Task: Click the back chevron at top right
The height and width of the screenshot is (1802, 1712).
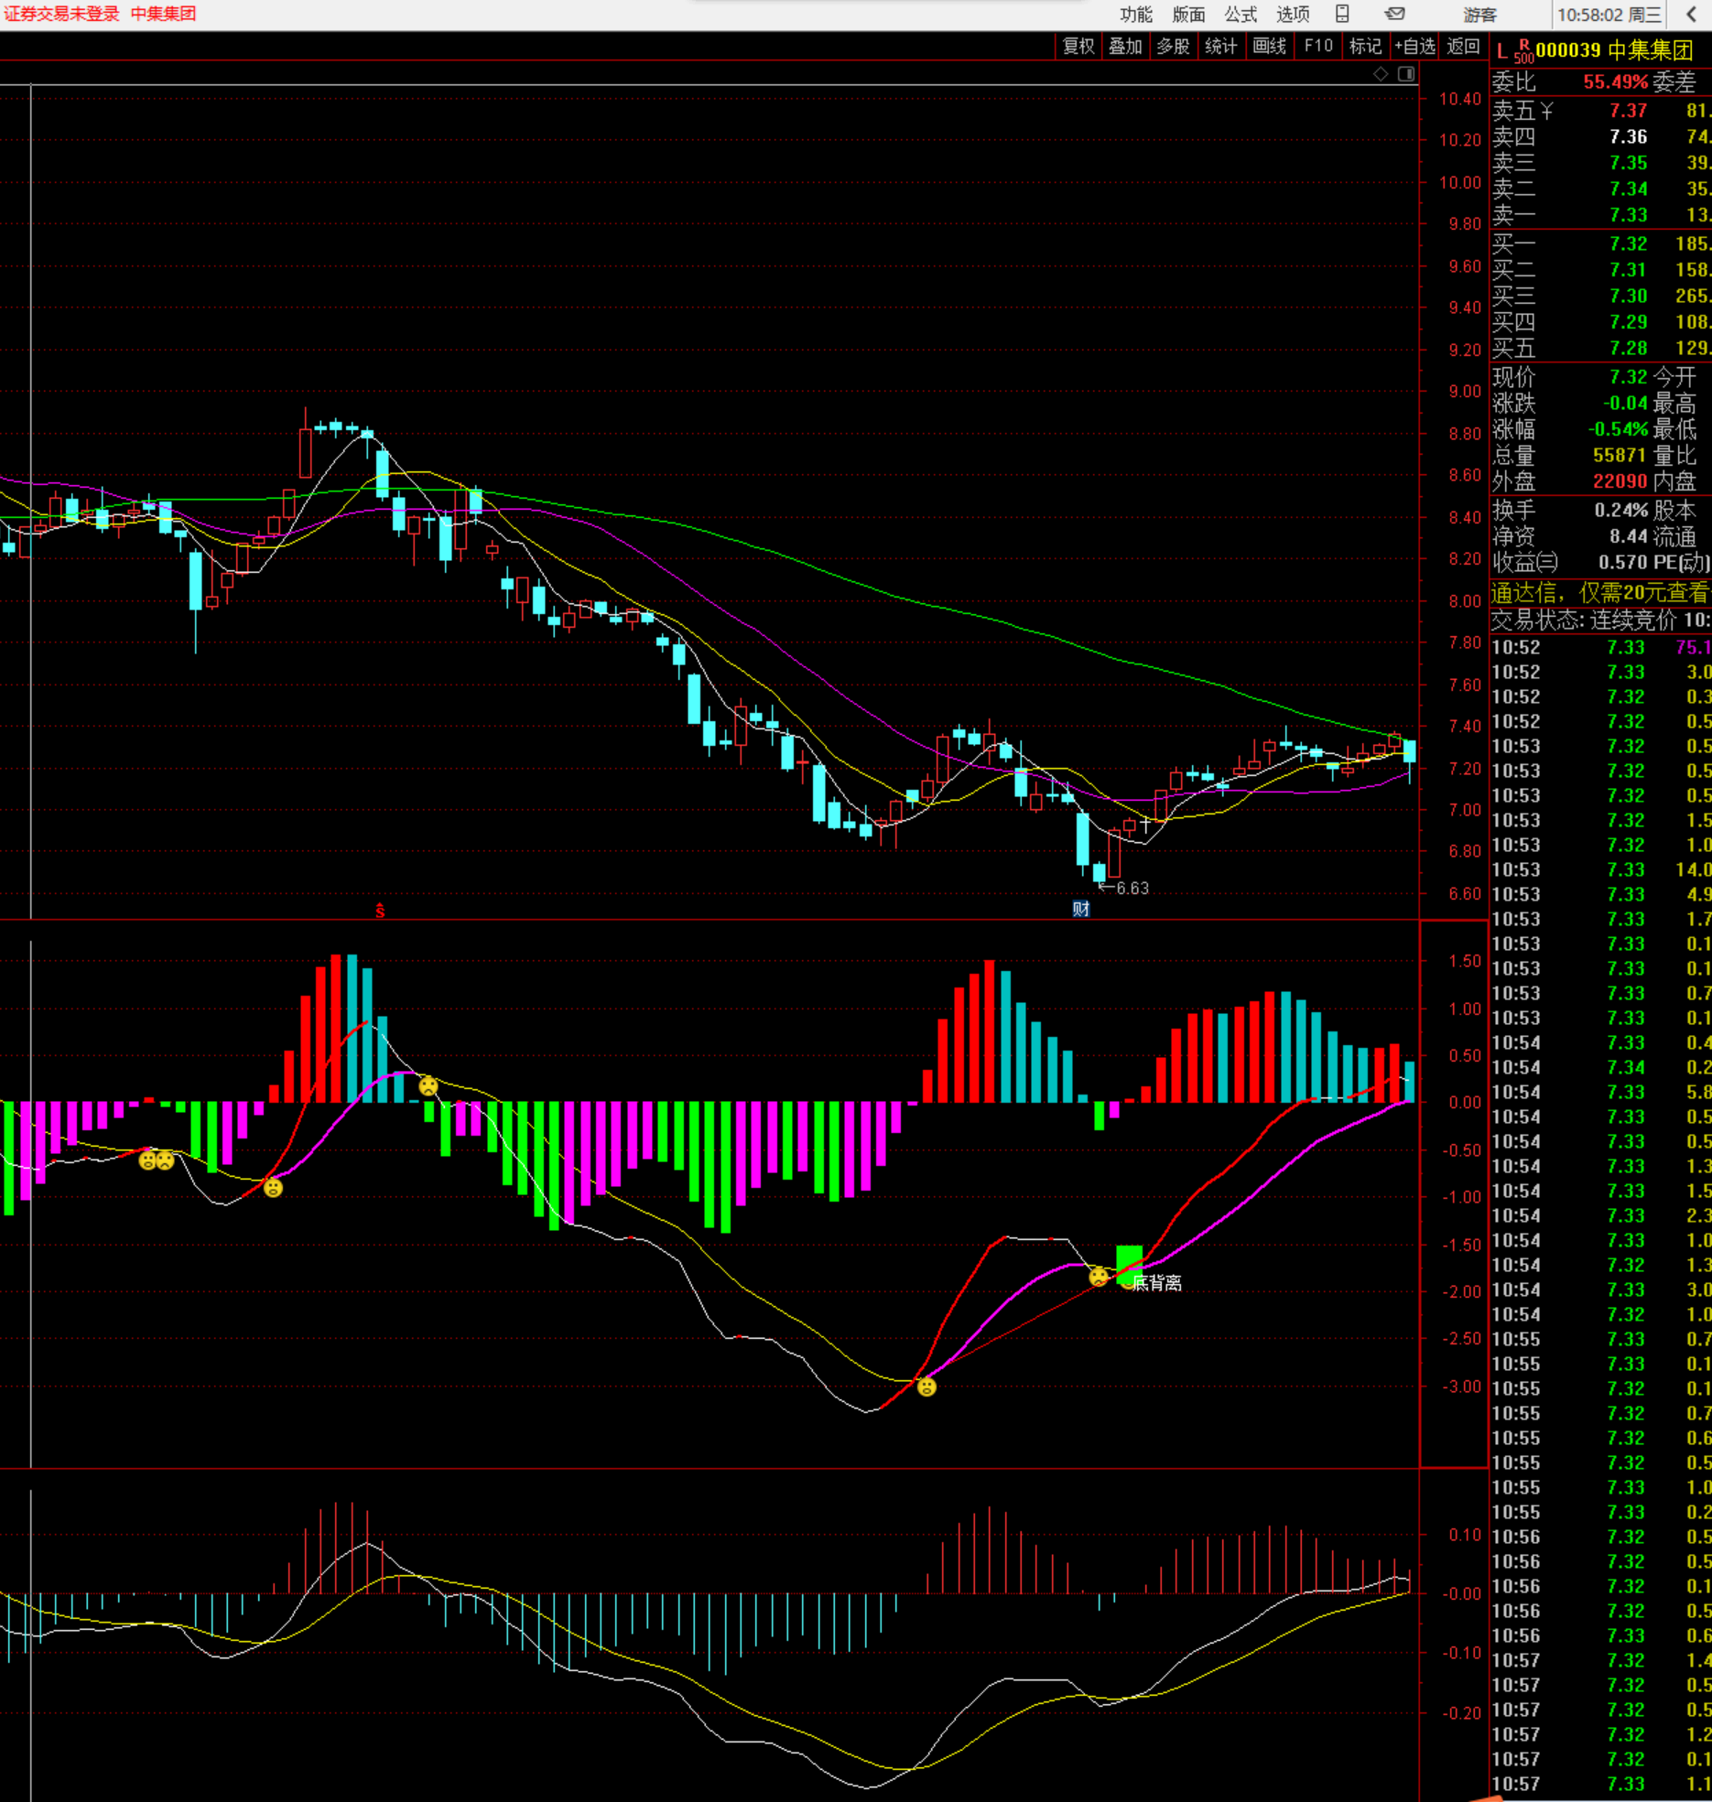Action: click(1692, 14)
